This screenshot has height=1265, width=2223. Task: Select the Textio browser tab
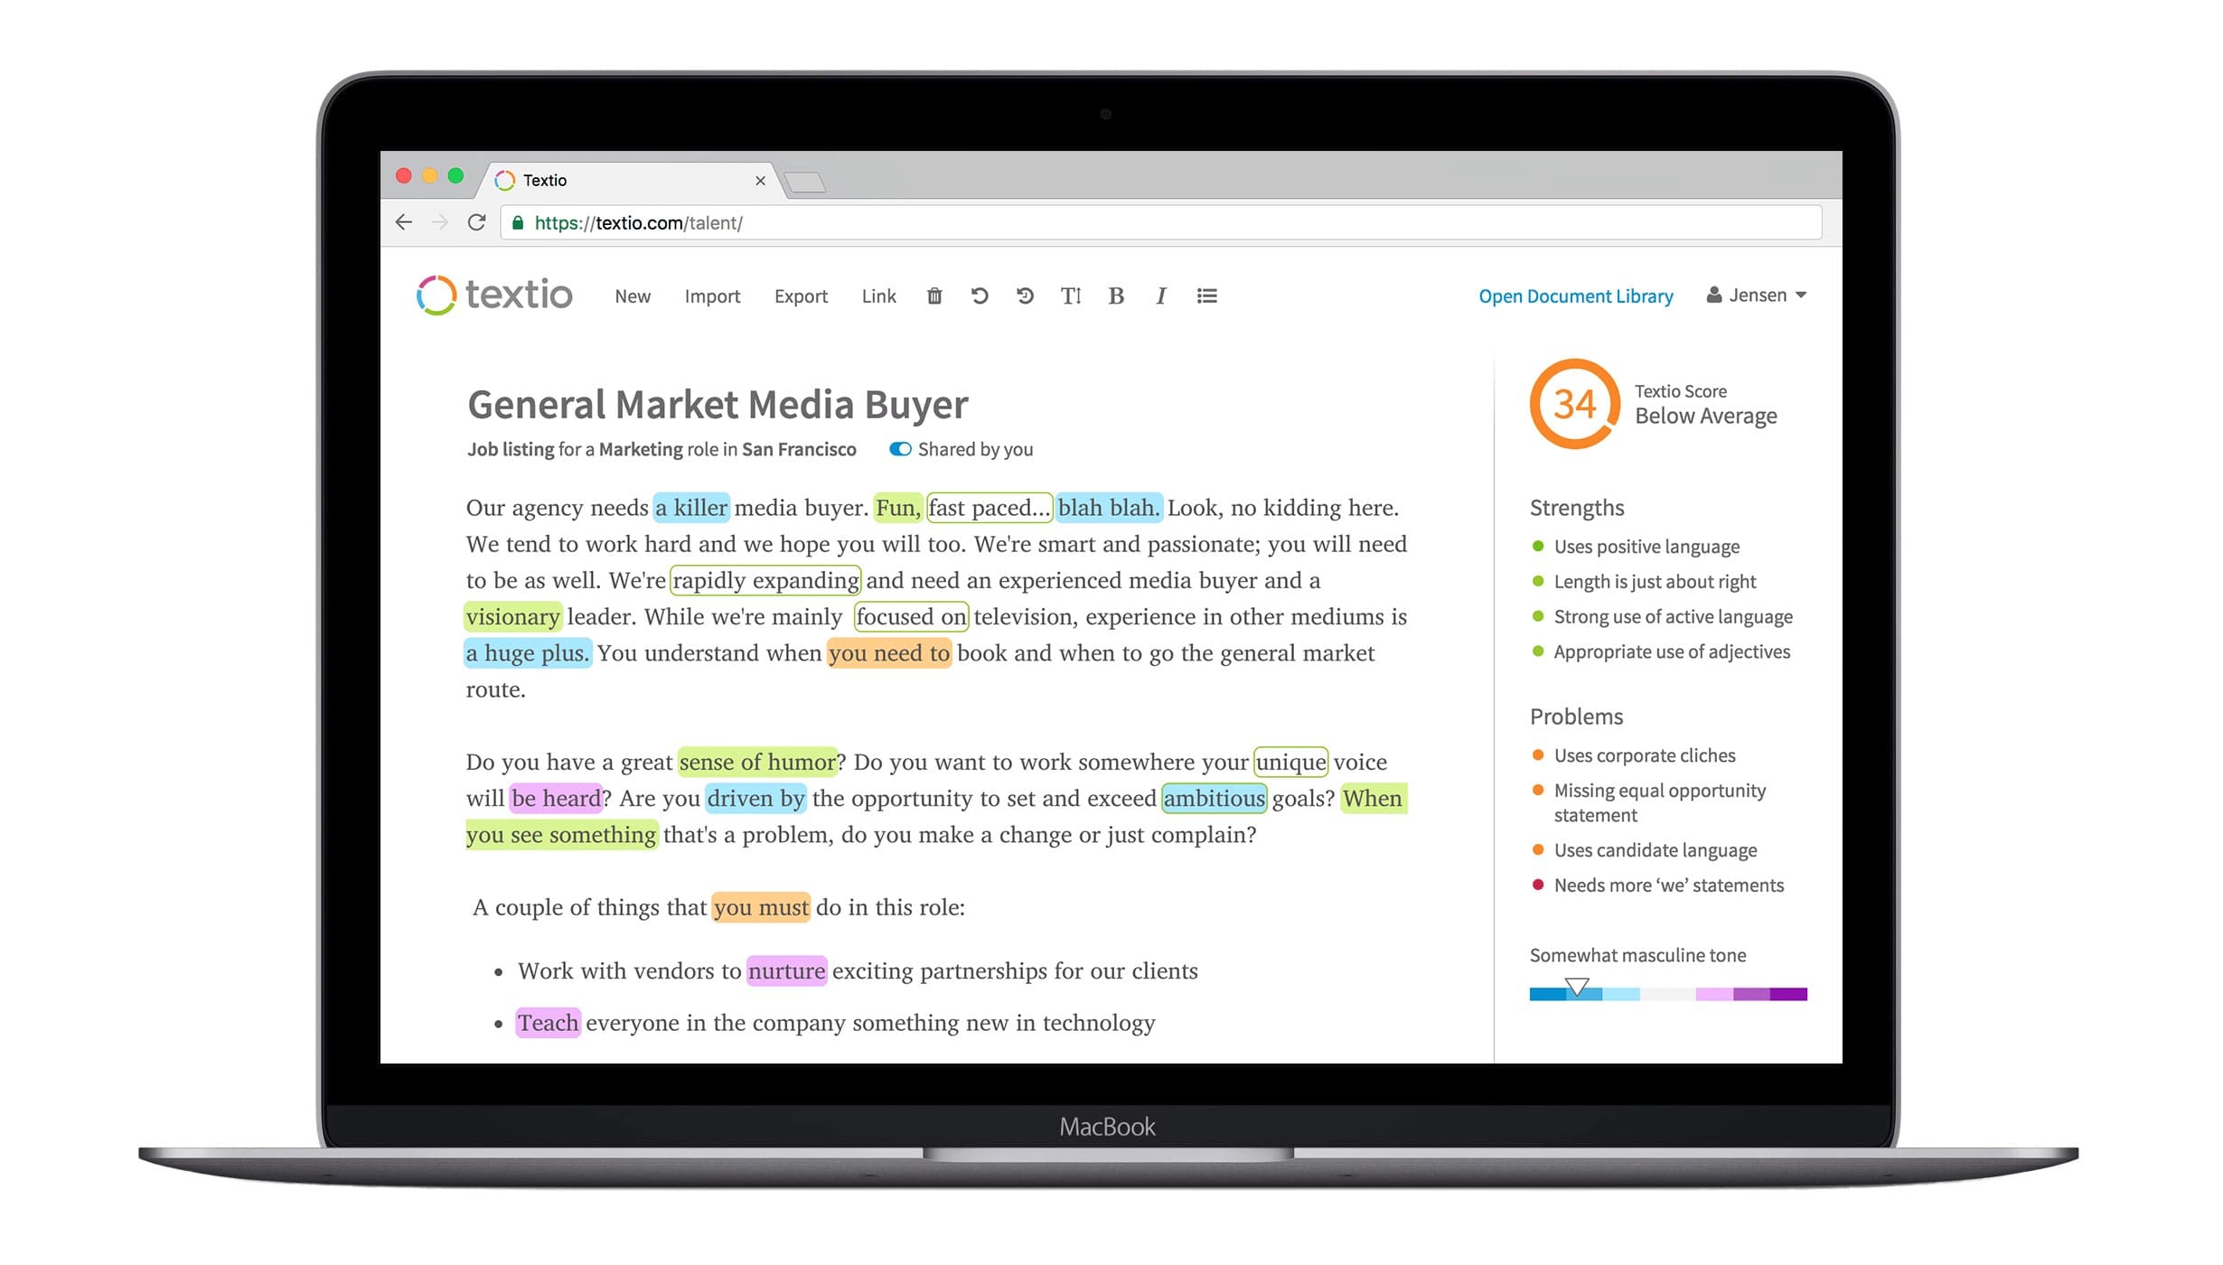point(630,181)
